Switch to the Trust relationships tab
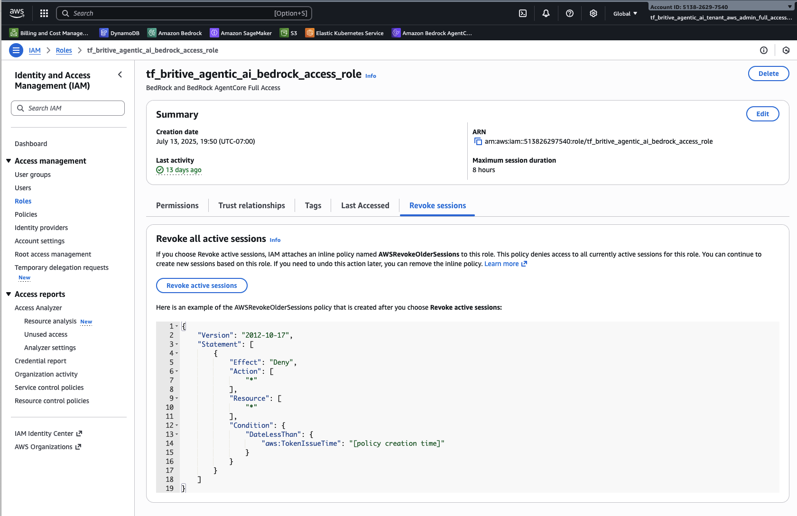The image size is (797, 516). pyautogui.click(x=251, y=205)
